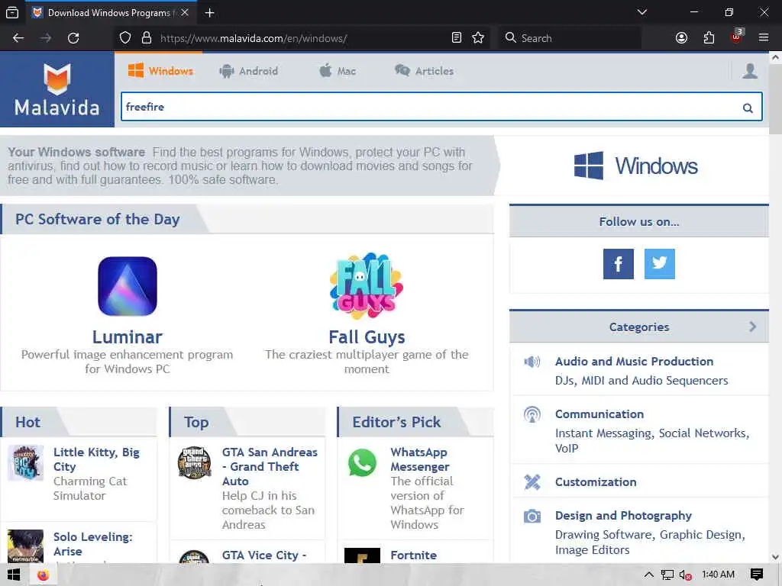Click Firefox in the taskbar
Viewport: 782px width, 586px height.
click(x=43, y=575)
